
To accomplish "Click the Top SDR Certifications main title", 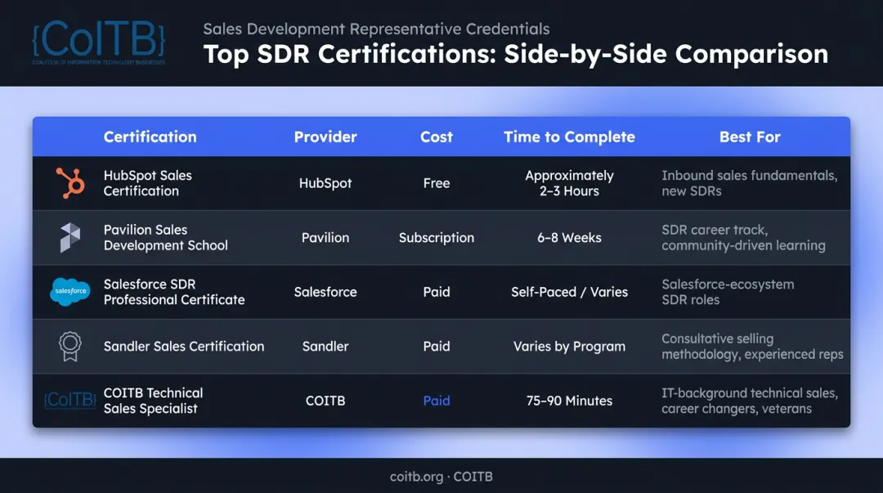I will click(516, 55).
